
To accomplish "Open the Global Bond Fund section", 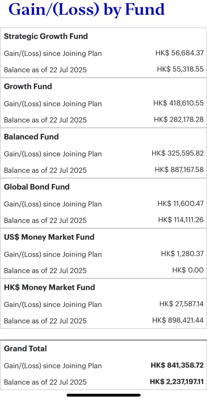I will click(36, 187).
